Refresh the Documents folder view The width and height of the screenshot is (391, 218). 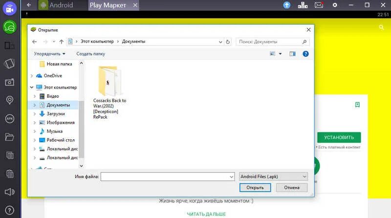pyautogui.click(x=228, y=42)
